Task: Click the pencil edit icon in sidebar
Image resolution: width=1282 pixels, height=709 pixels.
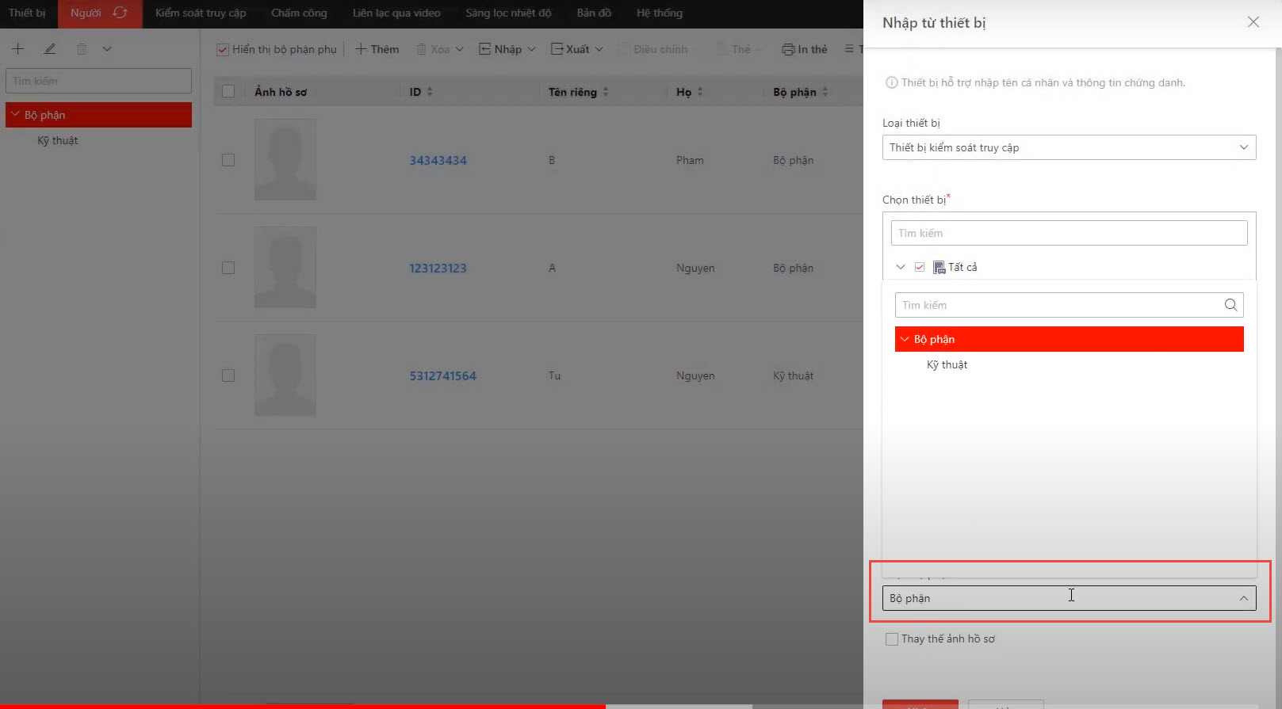Action: coord(50,49)
